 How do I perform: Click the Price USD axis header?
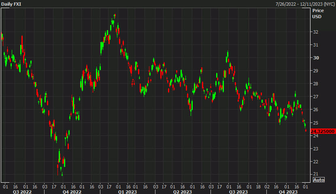pos(318,13)
